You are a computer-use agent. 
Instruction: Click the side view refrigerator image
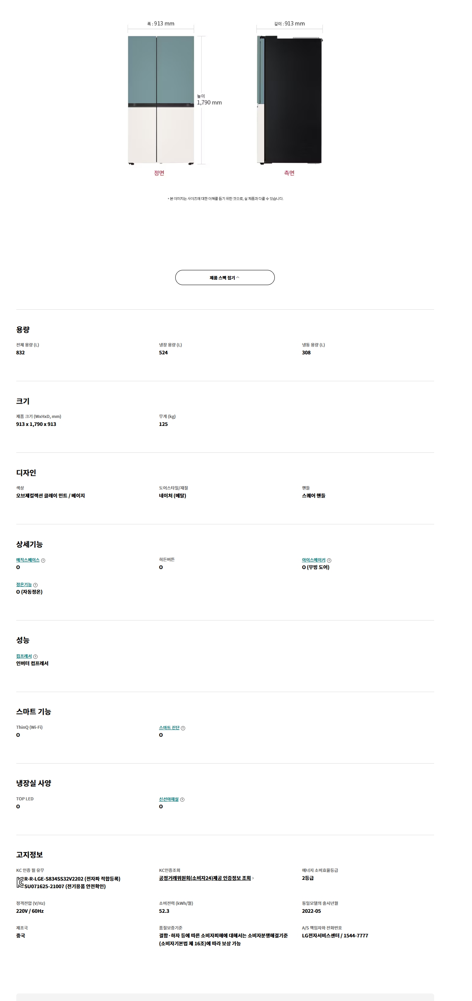pos(290,100)
